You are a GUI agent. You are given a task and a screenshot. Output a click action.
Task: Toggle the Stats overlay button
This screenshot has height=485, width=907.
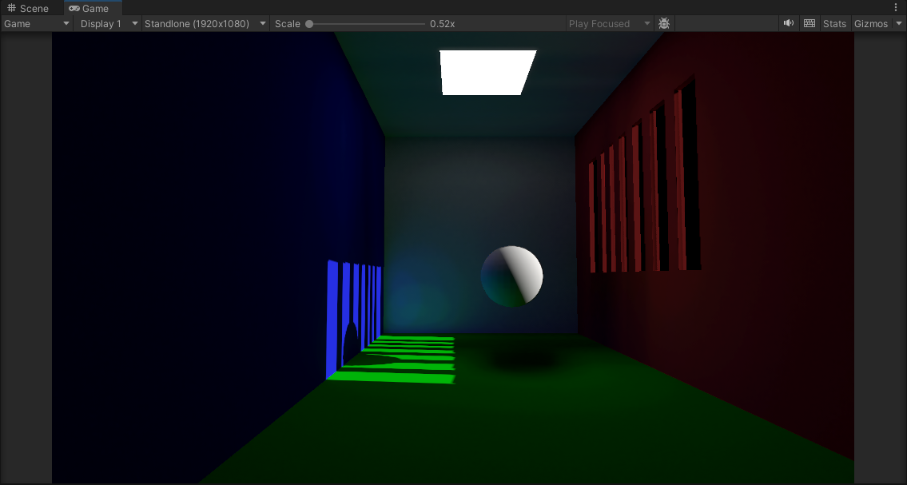click(x=834, y=24)
